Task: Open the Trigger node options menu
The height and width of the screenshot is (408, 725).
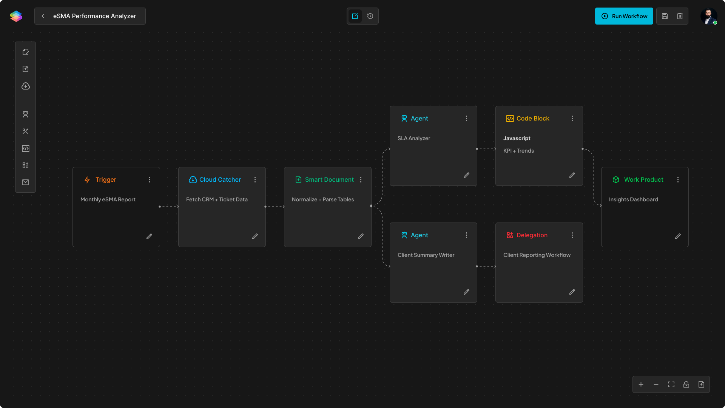Action: (x=149, y=180)
